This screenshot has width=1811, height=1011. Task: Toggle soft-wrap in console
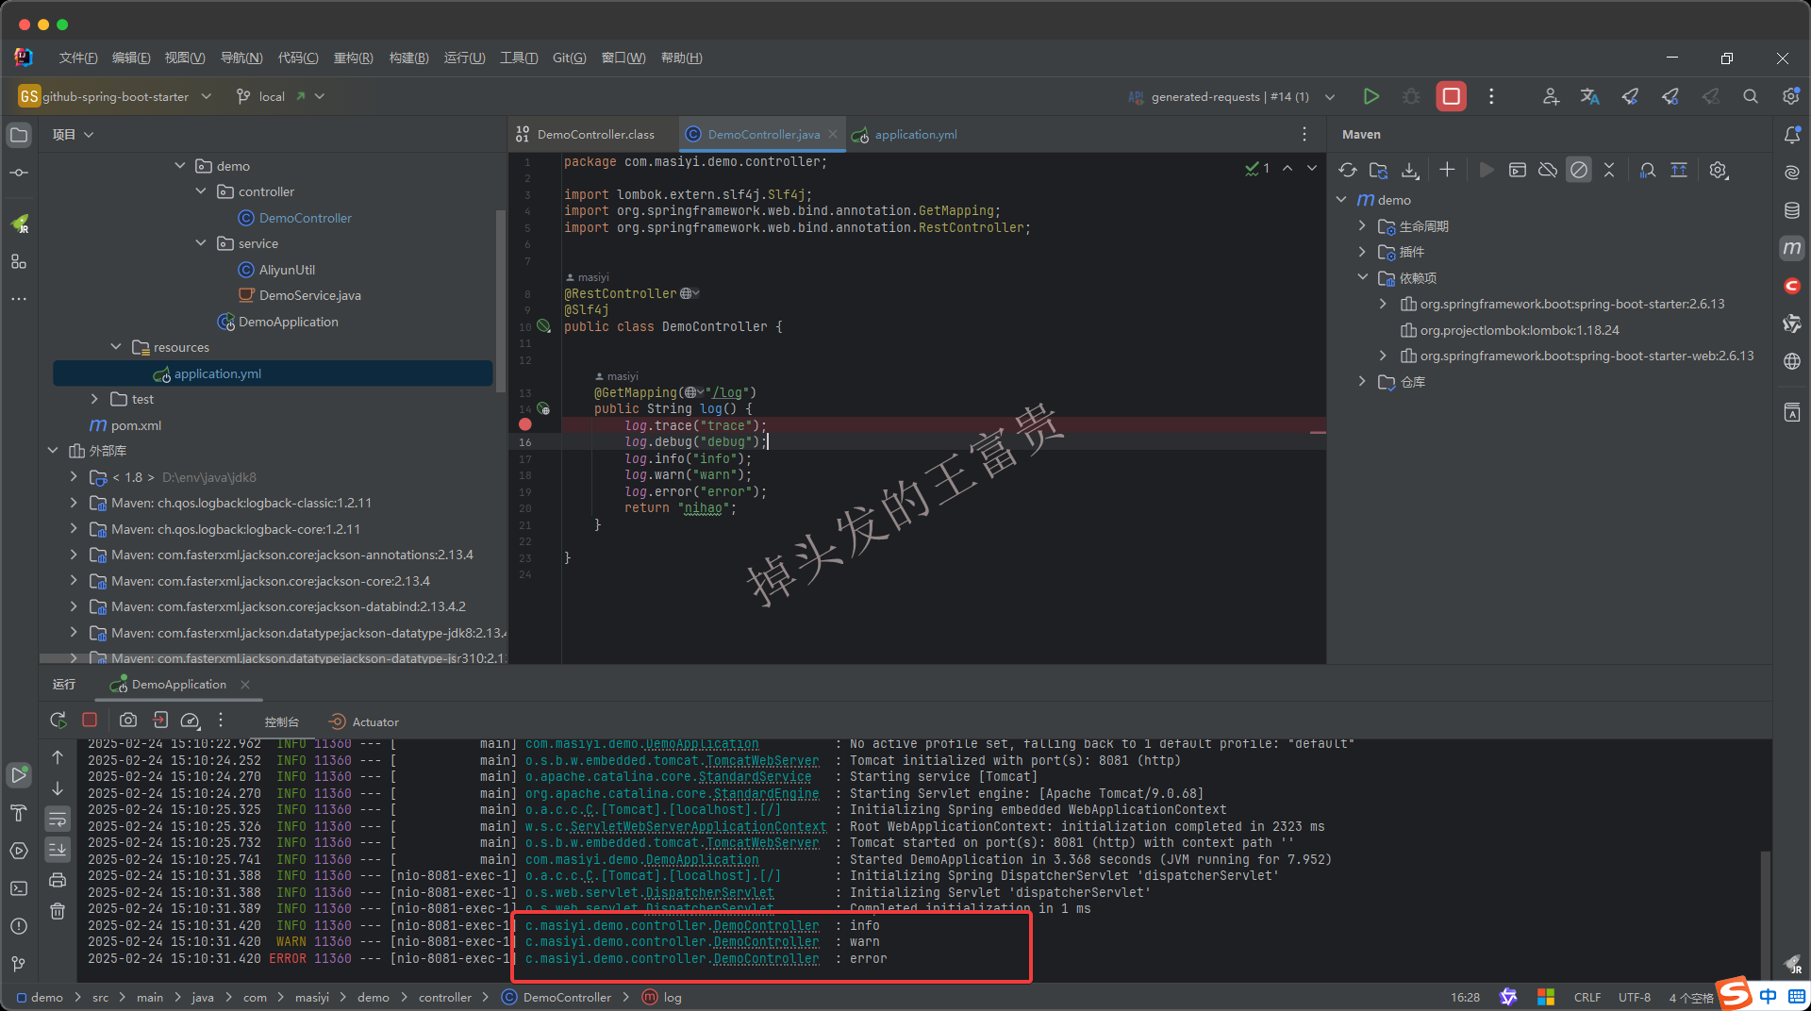[58, 818]
